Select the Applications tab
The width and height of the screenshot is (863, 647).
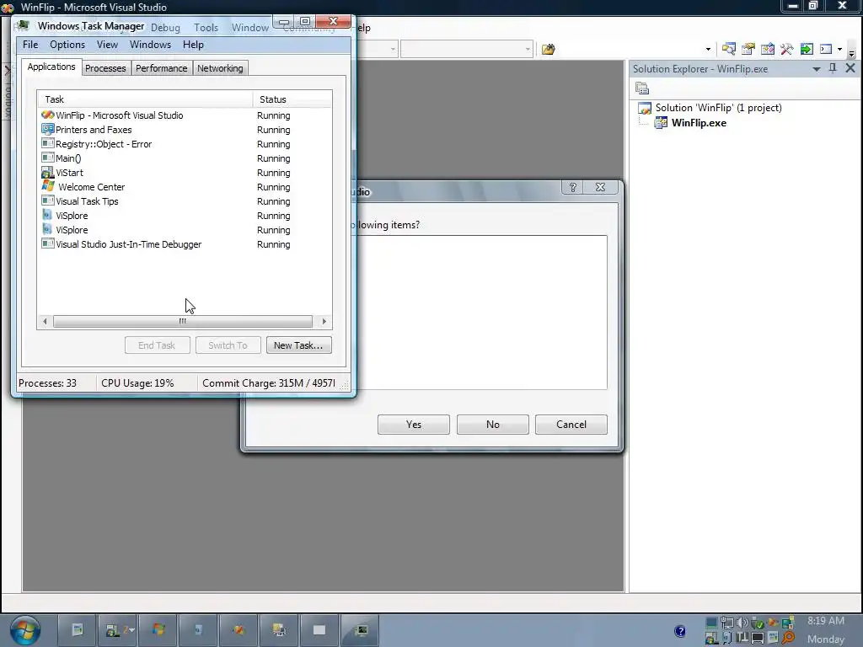coord(51,67)
